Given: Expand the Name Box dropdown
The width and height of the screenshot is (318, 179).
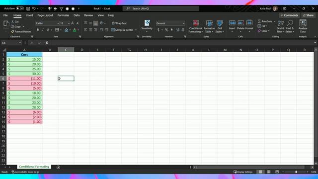Looking at the screenshot, I should (x=20, y=43).
